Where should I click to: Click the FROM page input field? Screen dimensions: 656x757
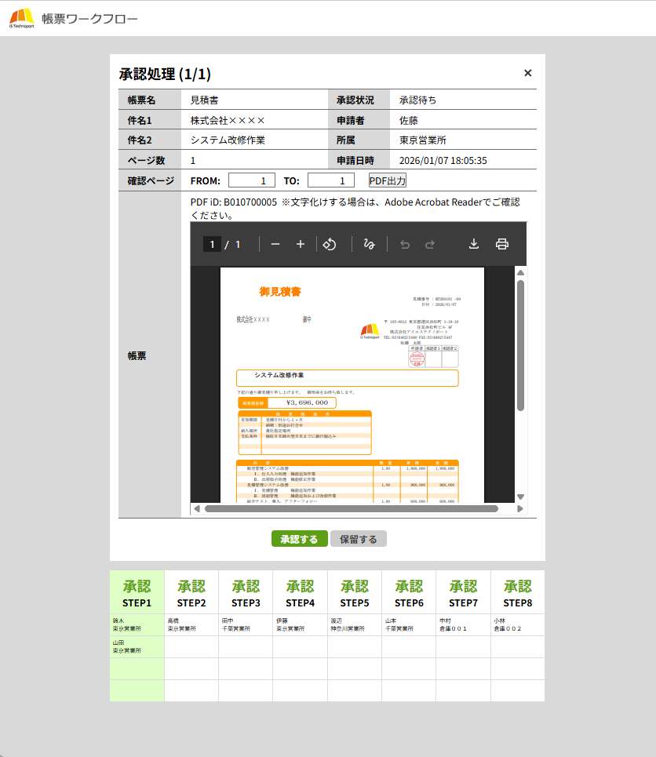251,180
